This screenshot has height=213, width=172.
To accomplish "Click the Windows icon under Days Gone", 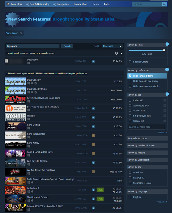I will (x=29, y=63).
